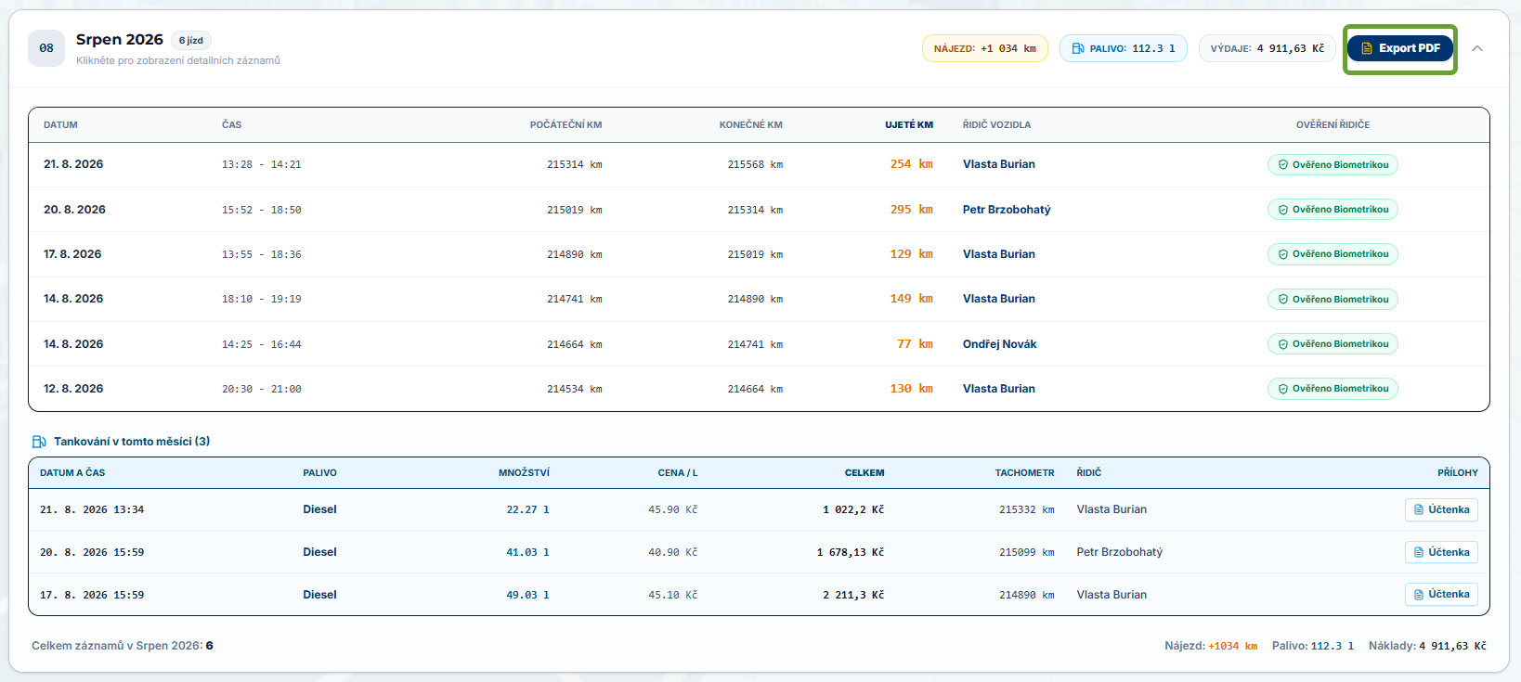Viewport: 1521px width, 682px height.
Task: Click the UJETÉ KM column header
Action: coord(909,124)
